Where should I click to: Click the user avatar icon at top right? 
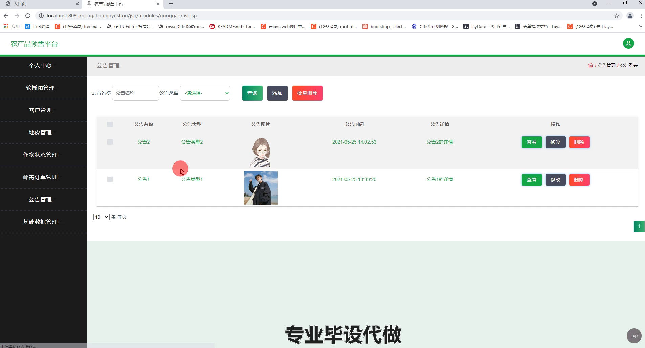pos(628,43)
